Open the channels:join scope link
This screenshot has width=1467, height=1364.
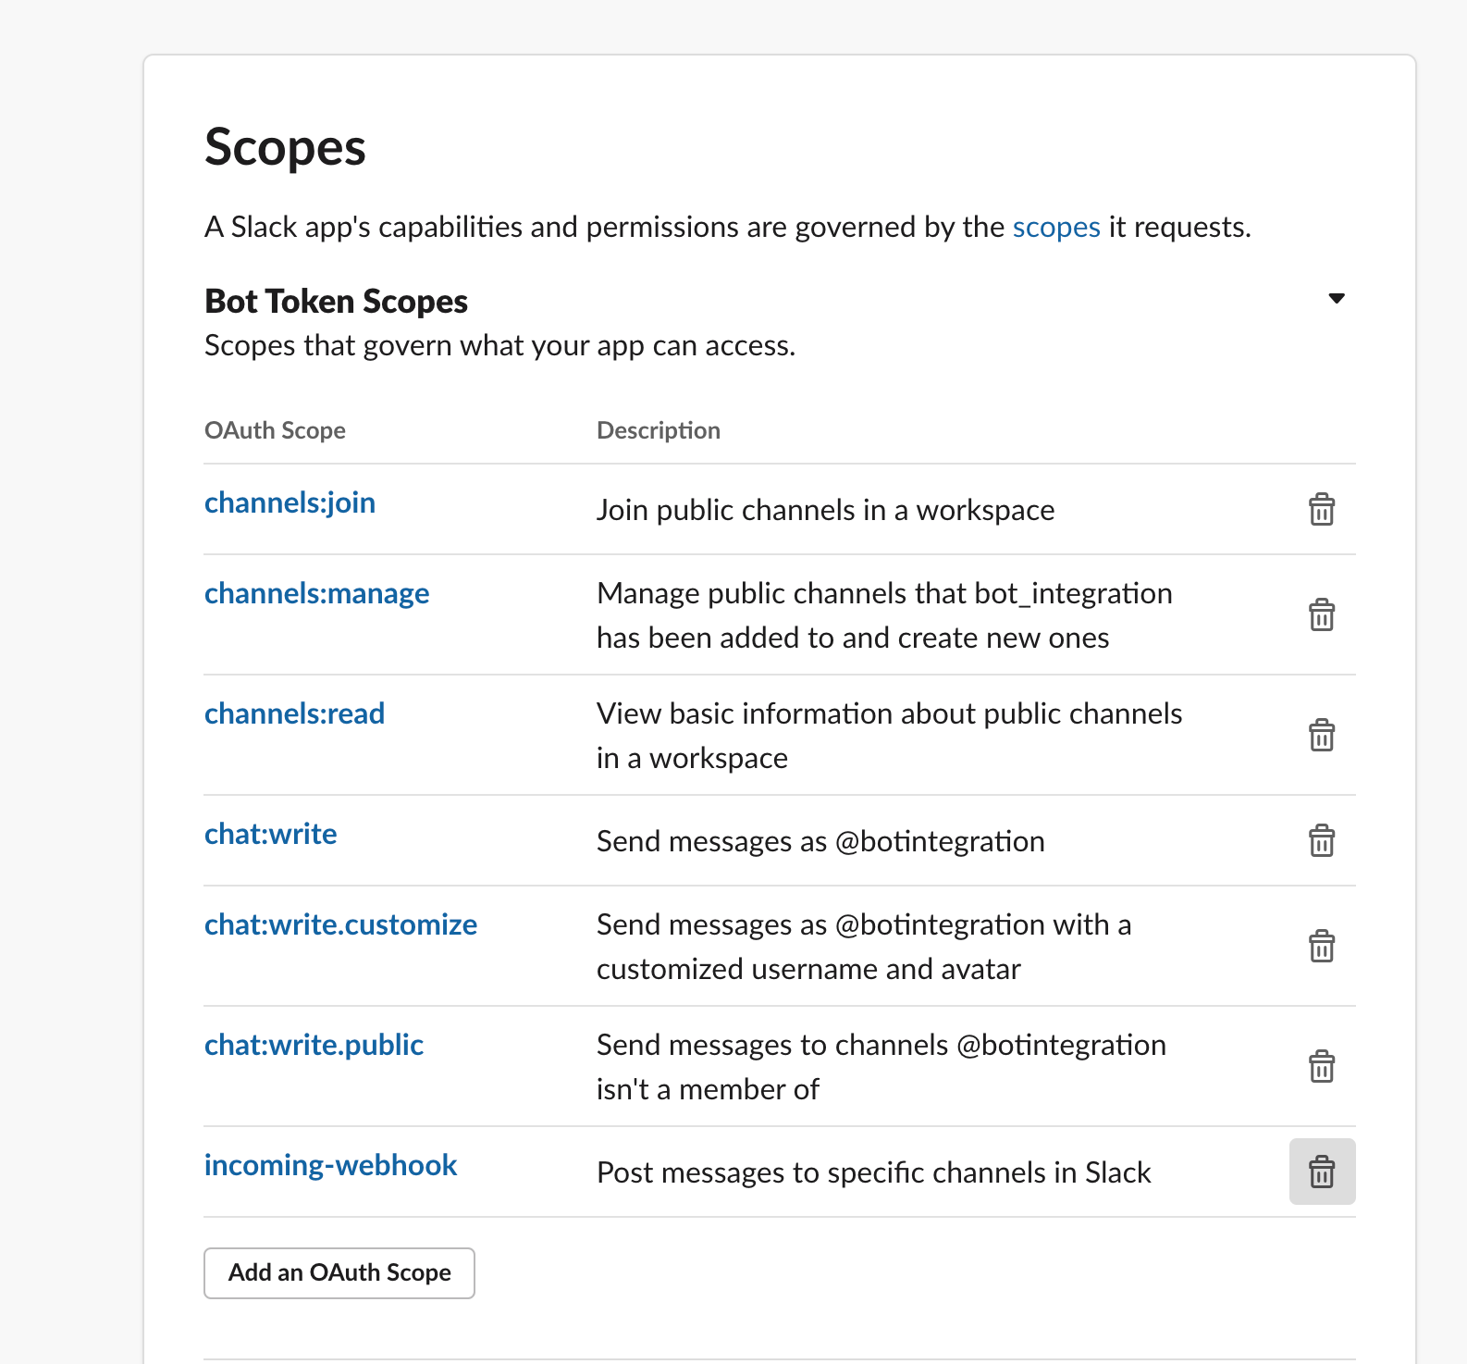290,503
